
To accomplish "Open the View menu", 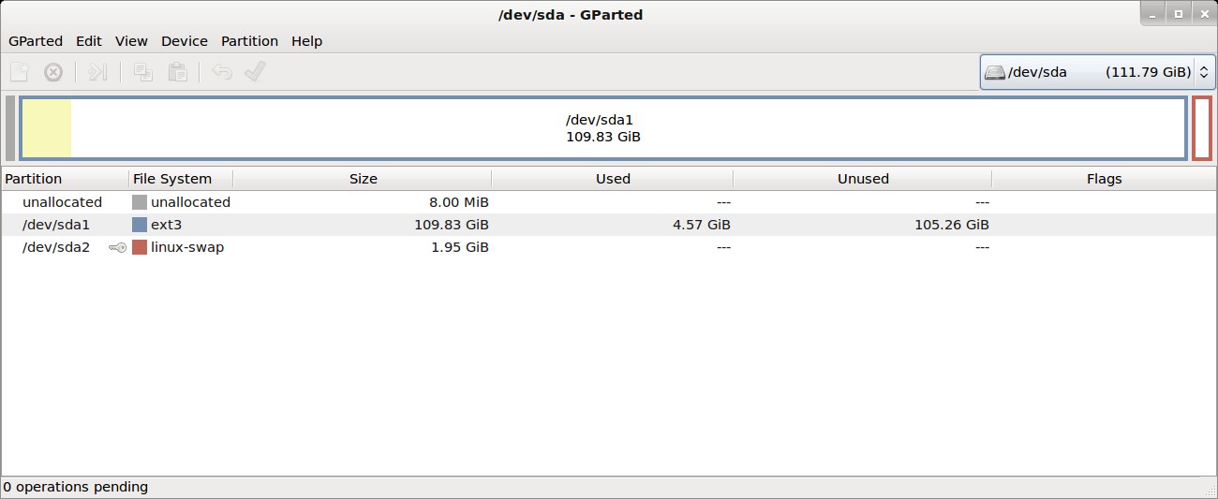I will click(x=131, y=41).
